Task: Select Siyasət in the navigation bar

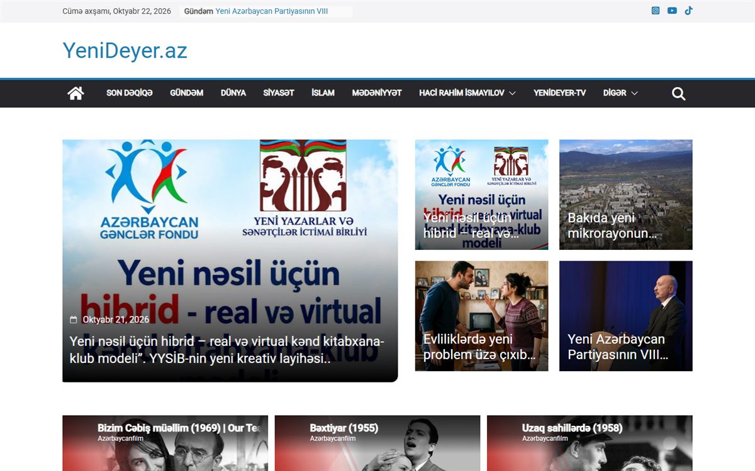Action: click(x=279, y=93)
